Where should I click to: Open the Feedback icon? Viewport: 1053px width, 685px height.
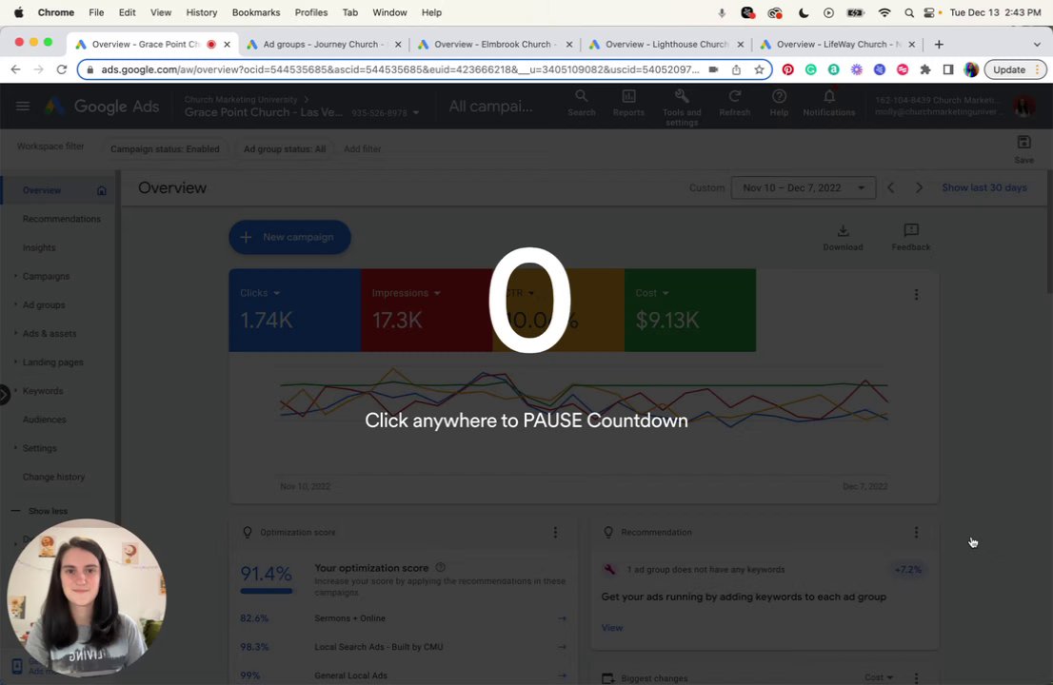[910, 231]
